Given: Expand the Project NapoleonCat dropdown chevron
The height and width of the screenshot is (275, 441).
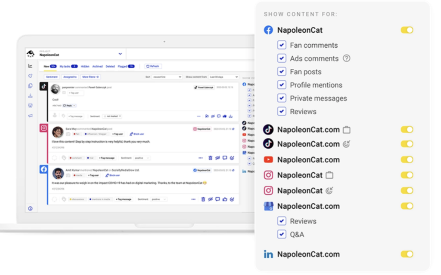Looking at the screenshot, I should [120, 54].
